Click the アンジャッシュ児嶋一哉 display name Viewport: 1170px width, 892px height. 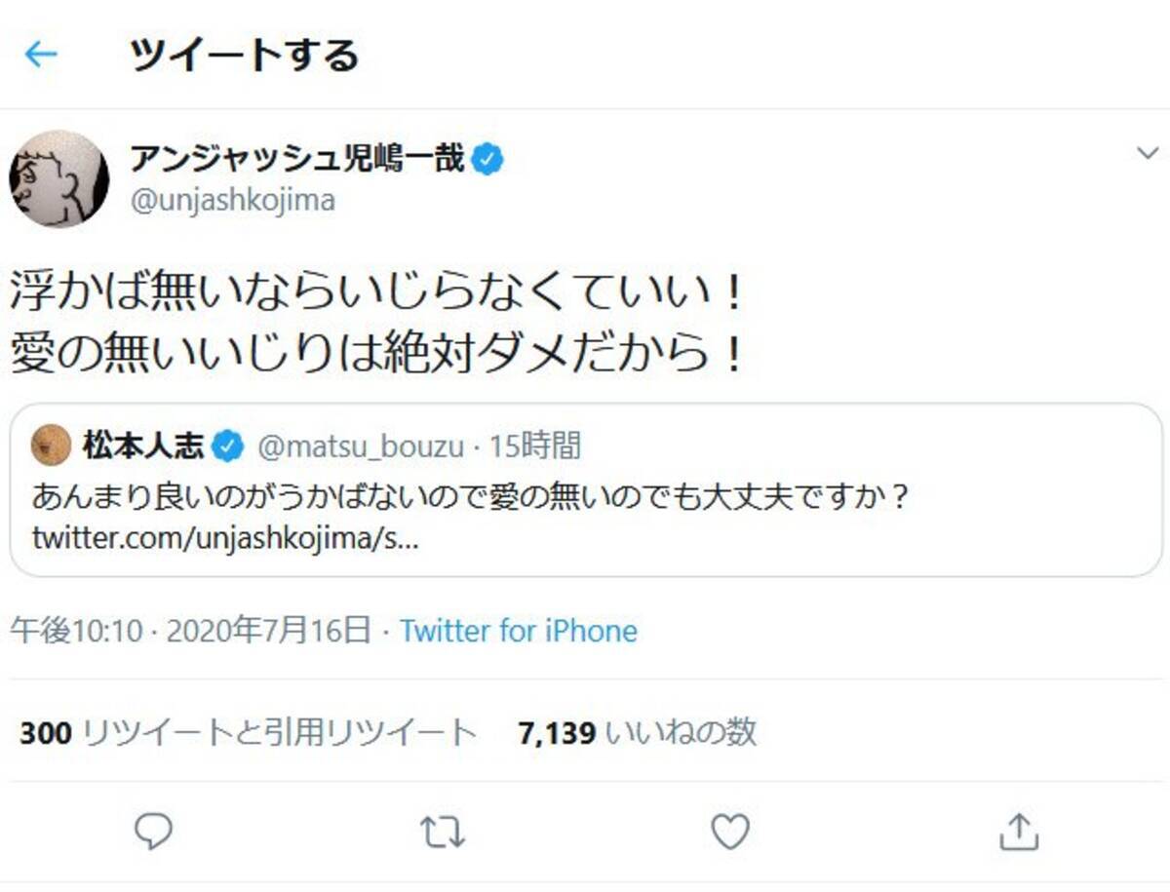tap(296, 158)
